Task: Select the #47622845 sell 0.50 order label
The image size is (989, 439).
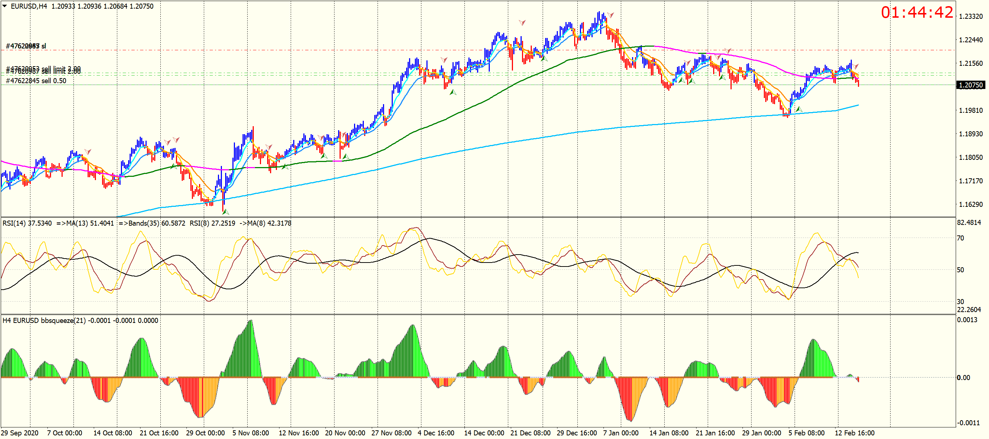Action: 36,81
